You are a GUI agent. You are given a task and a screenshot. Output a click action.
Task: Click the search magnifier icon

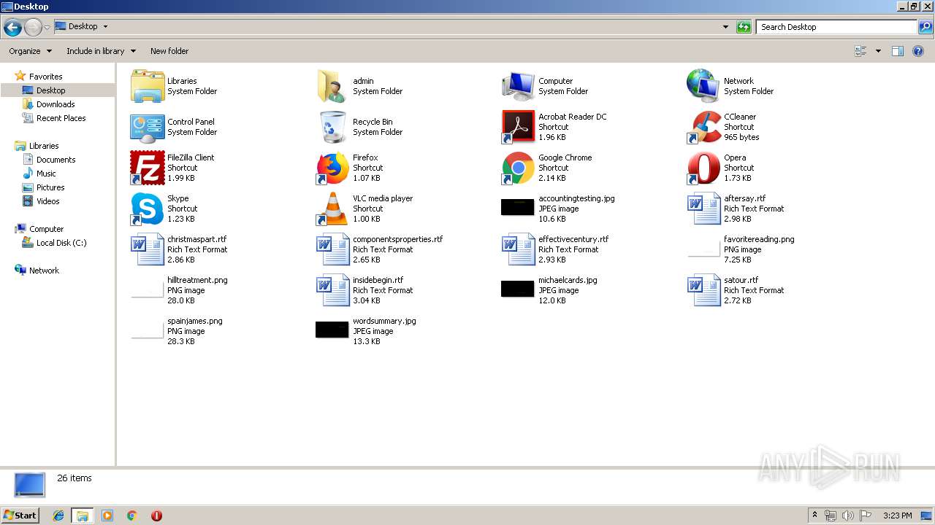coord(926,27)
